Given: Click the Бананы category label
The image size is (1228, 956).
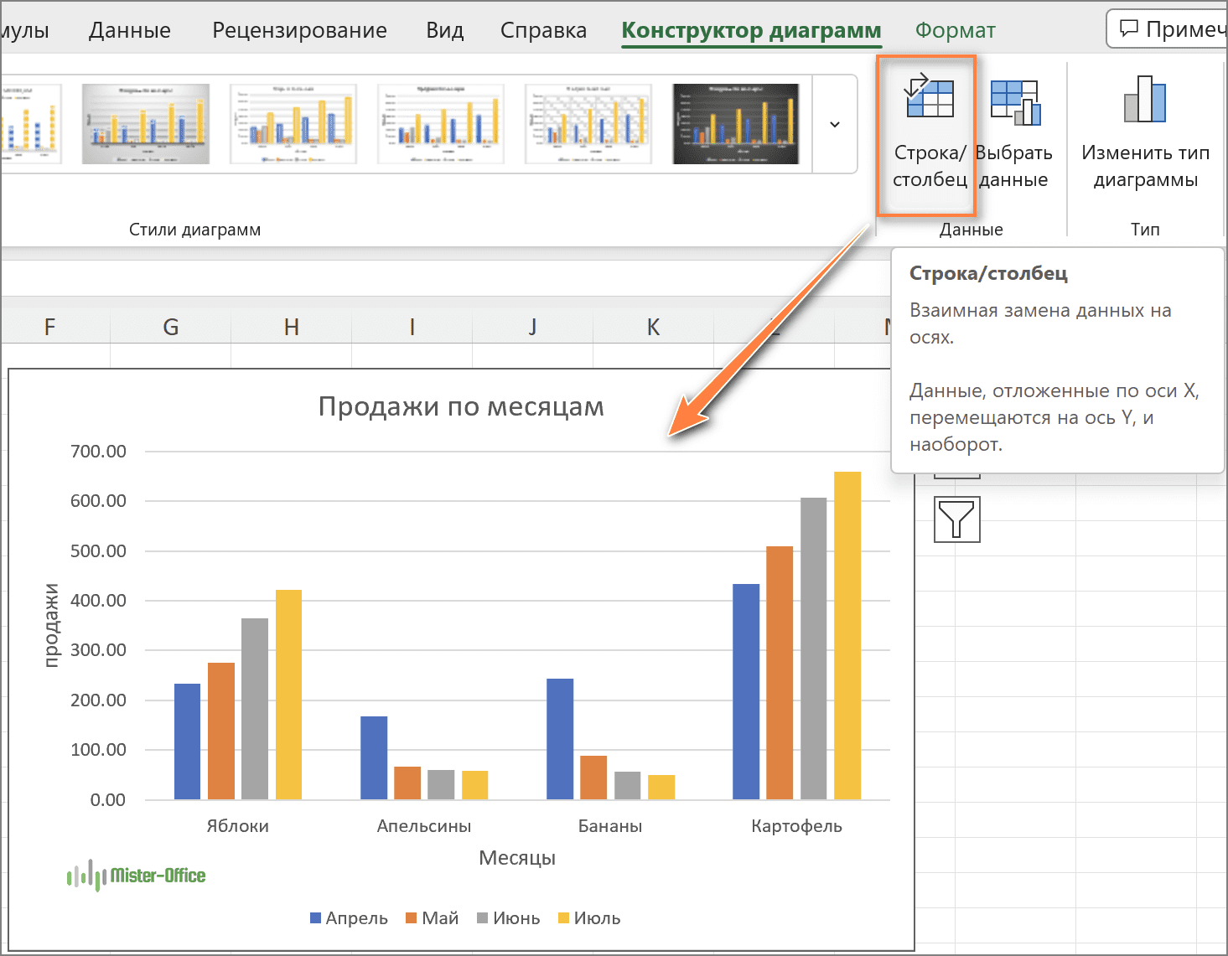Looking at the screenshot, I should [610, 826].
